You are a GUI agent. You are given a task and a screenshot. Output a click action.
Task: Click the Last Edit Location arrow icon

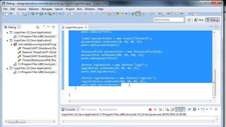point(172,14)
